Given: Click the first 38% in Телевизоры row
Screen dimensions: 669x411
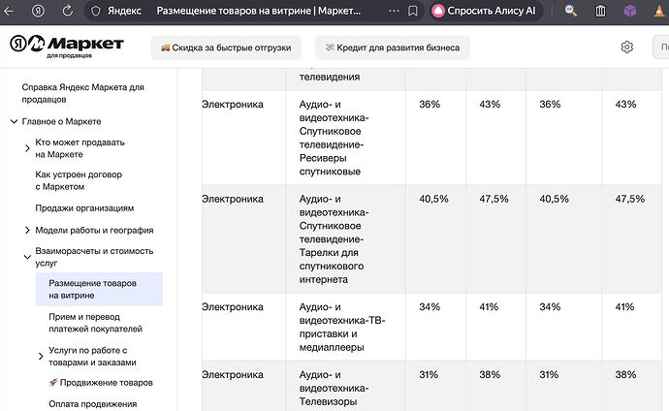Looking at the screenshot, I should (490, 375).
